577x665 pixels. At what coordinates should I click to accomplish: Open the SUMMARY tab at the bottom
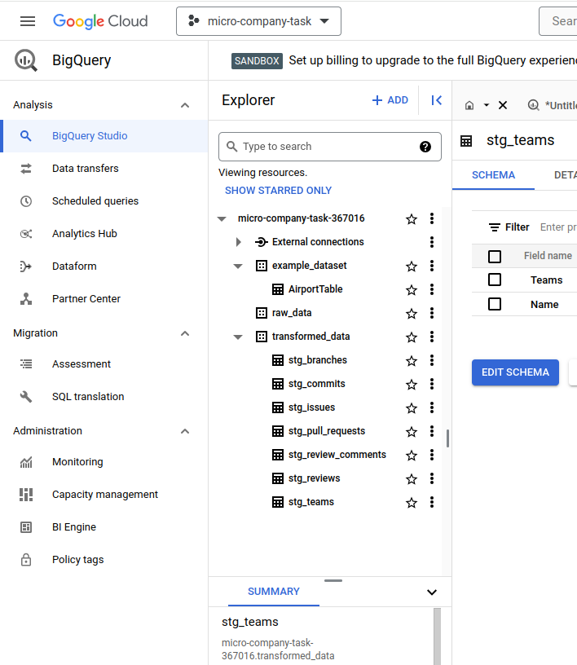273,592
